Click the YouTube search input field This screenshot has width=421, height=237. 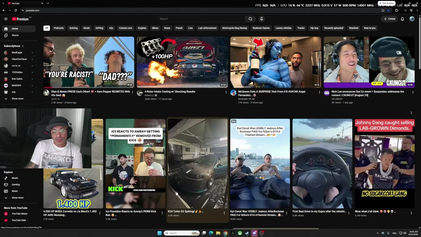click(201, 19)
